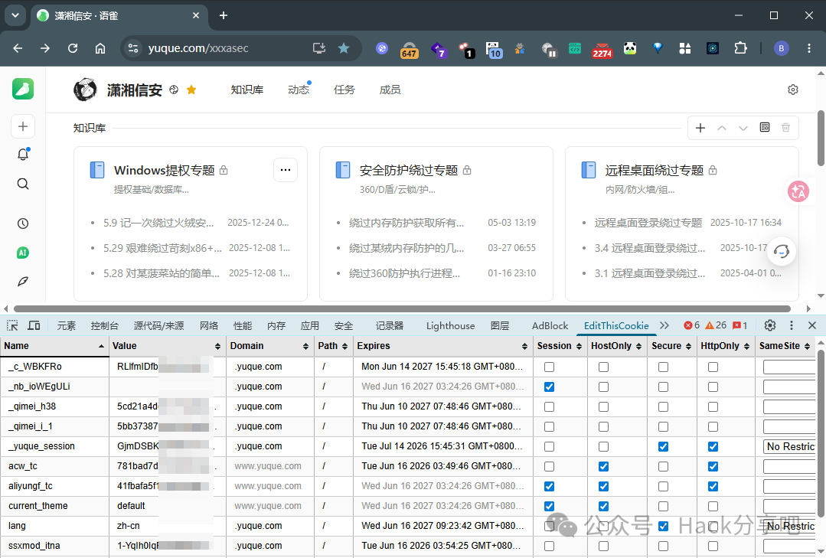Uncheck Session for _nb_ioWEgULi
The height and width of the screenshot is (558, 826).
[549, 387]
